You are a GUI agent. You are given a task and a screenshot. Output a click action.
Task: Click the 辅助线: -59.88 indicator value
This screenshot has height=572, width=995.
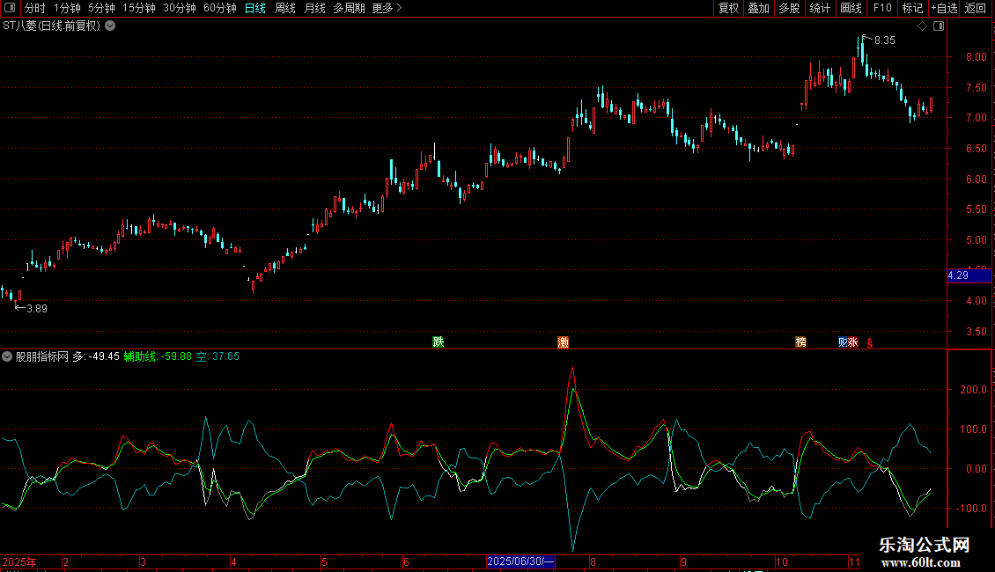pyautogui.click(x=158, y=356)
